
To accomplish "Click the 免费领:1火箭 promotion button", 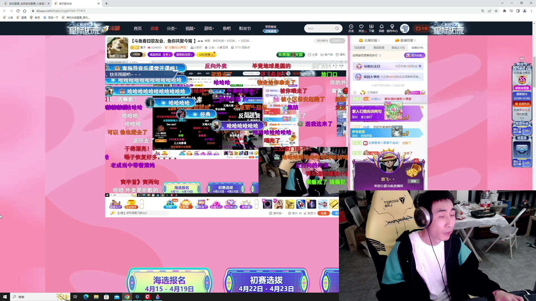I will click(x=290, y=55).
